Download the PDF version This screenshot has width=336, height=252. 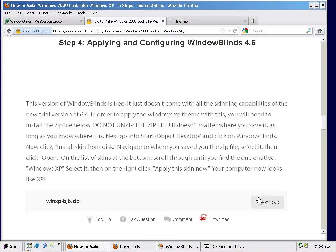(215, 219)
